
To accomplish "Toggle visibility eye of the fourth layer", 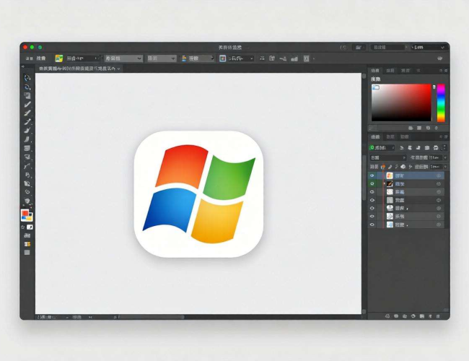I will point(372,200).
